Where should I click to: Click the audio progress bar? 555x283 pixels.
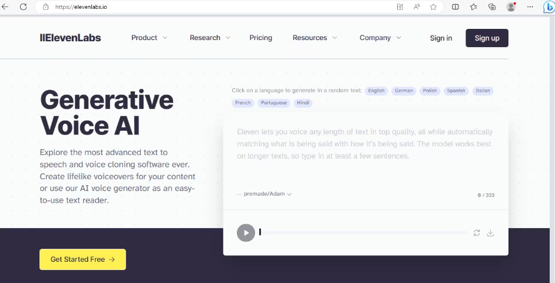(363, 233)
